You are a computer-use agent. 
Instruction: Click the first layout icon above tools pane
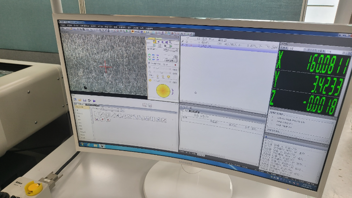(x=144, y=105)
